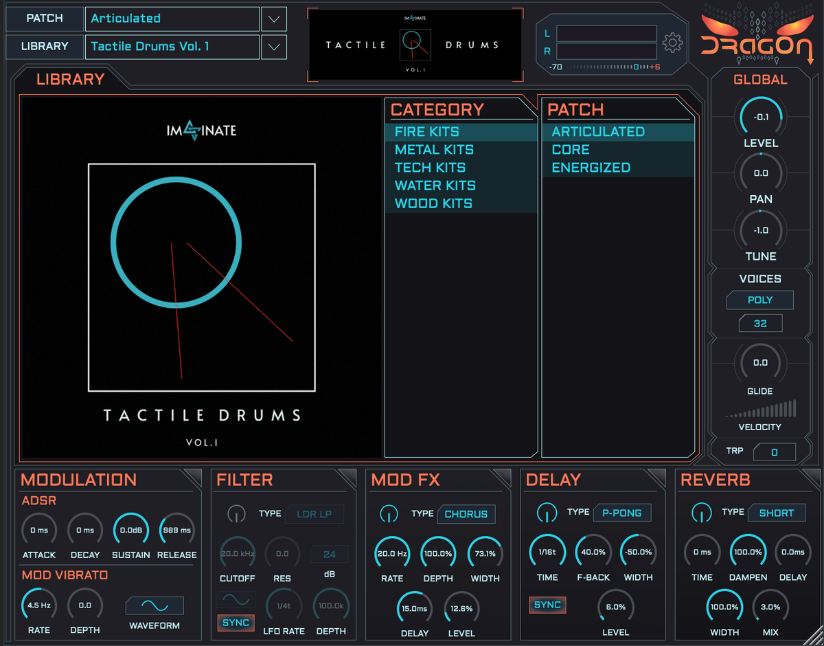The image size is (824, 646).
Task: Click the Mod Vibrato RATE knob
Action: (39, 605)
